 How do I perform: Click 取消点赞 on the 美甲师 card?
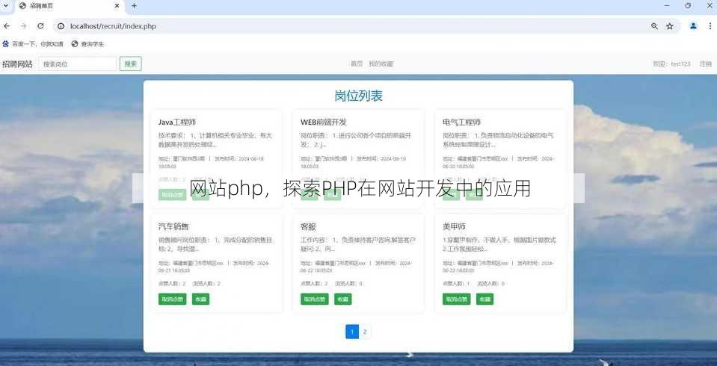coord(456,300)
